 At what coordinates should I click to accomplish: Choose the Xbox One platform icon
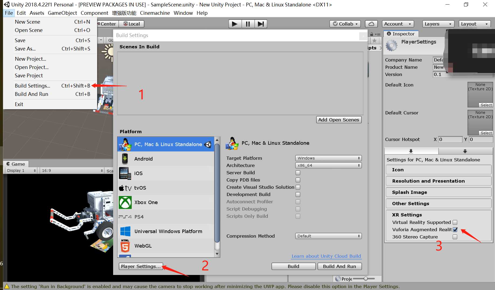pyautogui.click(x=125, y=202)
